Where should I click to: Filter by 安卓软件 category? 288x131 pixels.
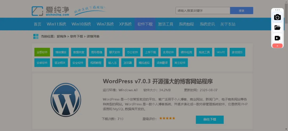click(x=42, y=63)
